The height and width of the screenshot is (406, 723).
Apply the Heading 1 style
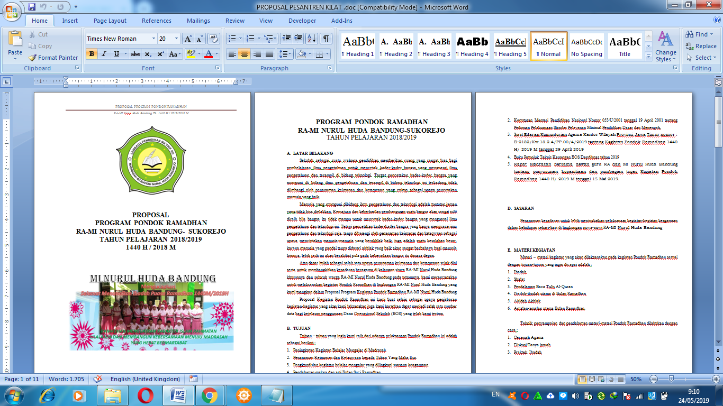(x=358, y=46)
